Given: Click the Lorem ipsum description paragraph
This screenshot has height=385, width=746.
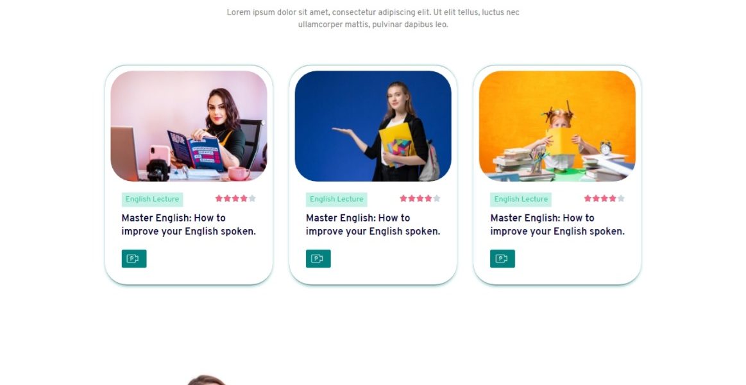Looking at the screenshot, I should point(373,18).
